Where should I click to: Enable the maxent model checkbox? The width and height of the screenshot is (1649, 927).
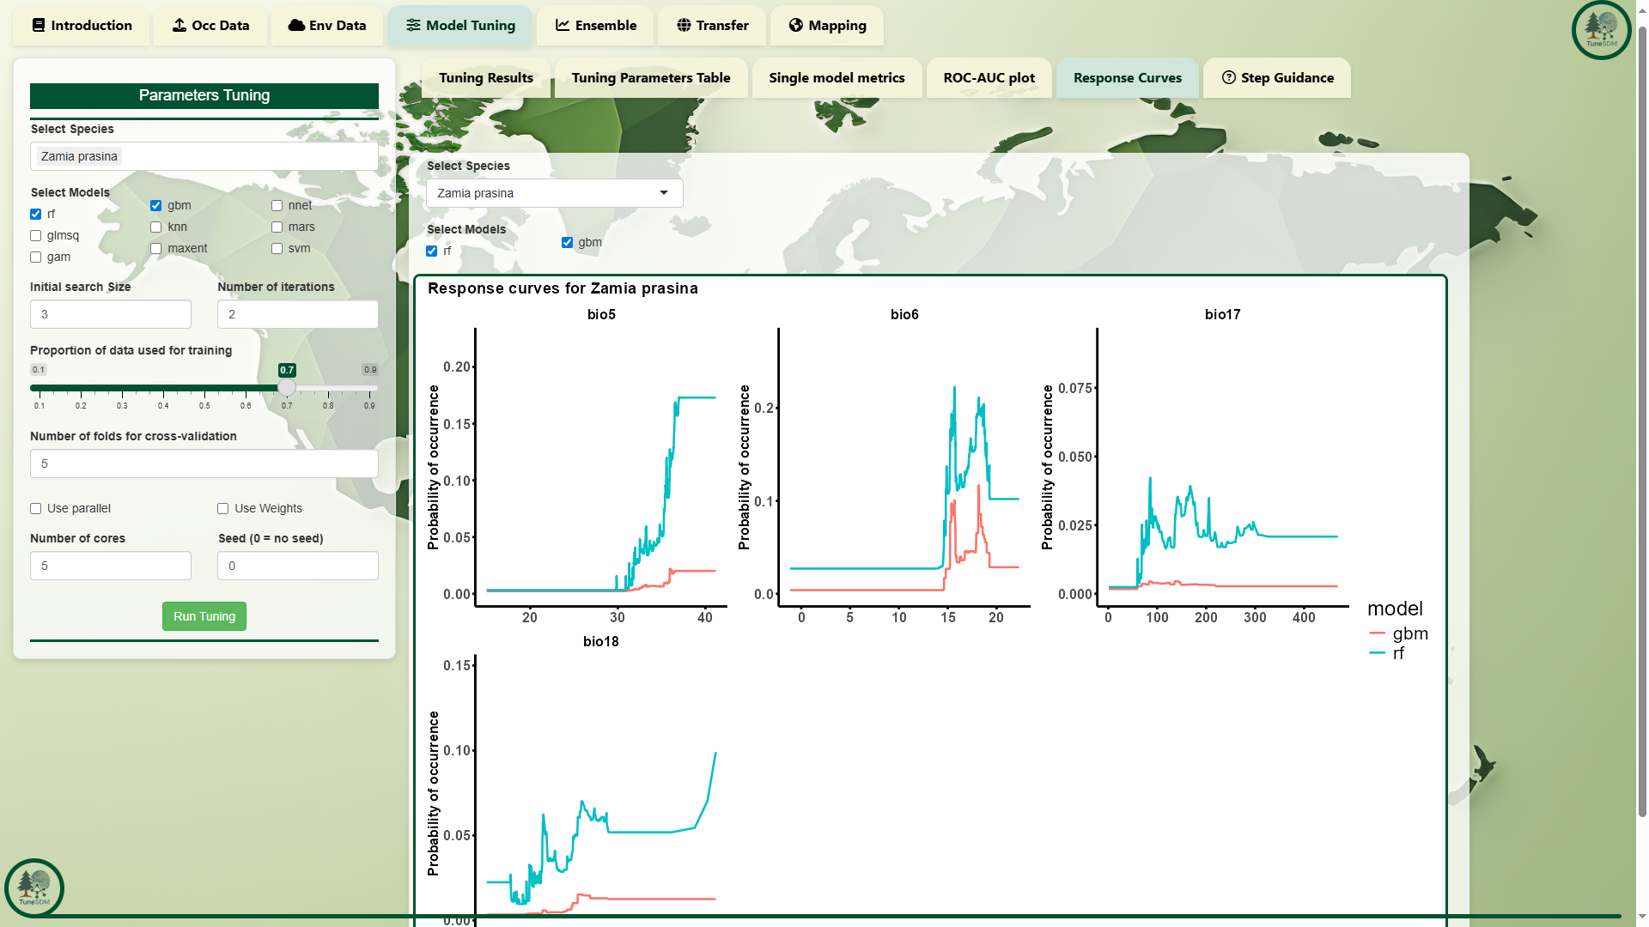156,249
